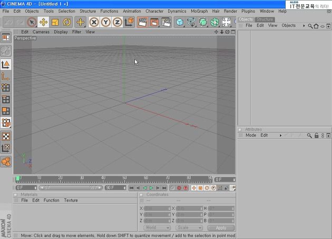Add a Cube primitive object

pyautogui.click(x=180, y=22)
